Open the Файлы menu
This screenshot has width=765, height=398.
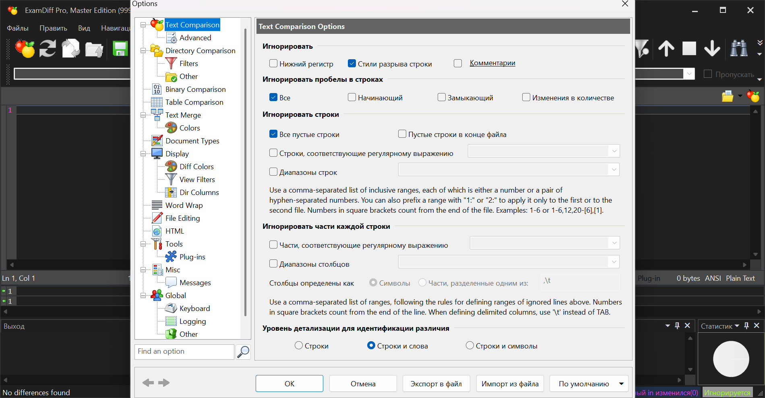point(18,28)
